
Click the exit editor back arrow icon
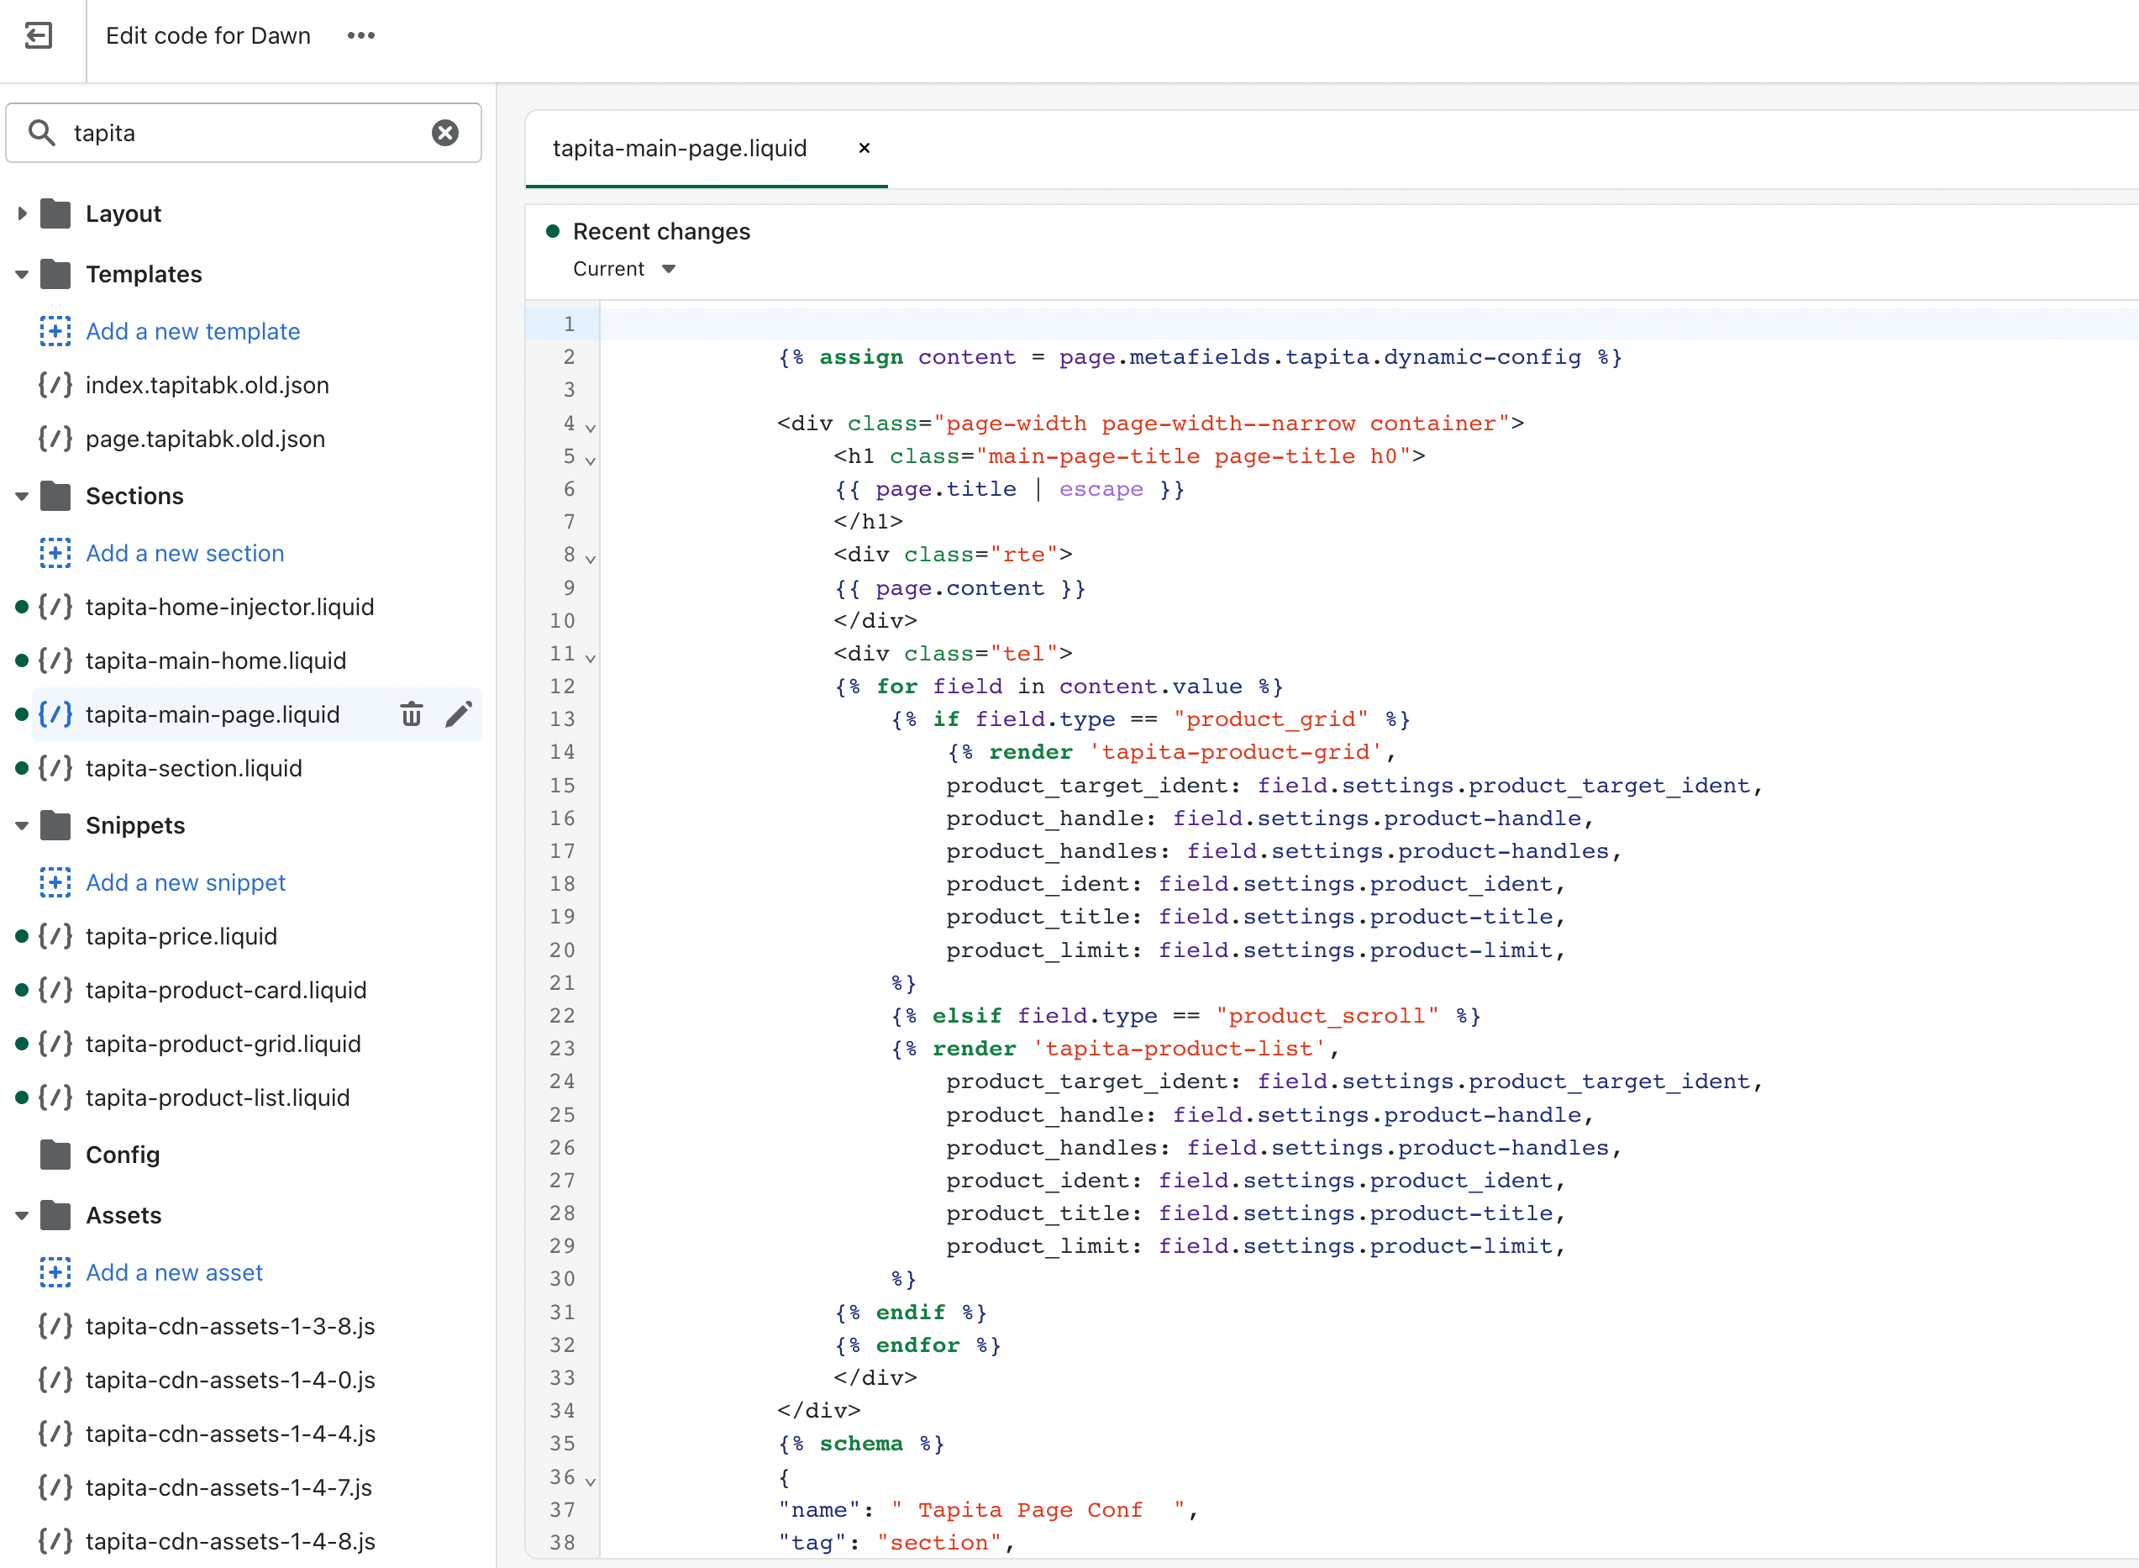pyautogui.click(x=38, y=36)
